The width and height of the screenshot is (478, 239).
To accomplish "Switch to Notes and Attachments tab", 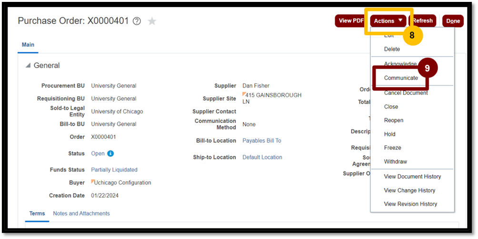I will point(81,213).
